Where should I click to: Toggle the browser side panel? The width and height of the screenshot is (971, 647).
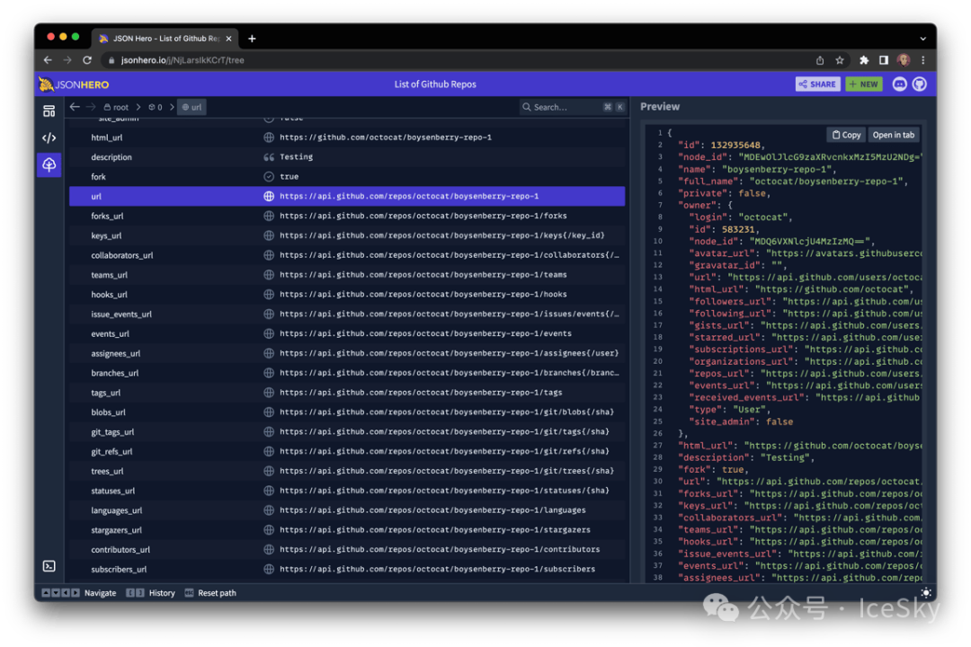[884, 60]
